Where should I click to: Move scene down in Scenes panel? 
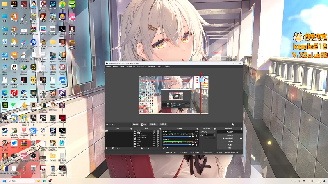pos(120,148)
